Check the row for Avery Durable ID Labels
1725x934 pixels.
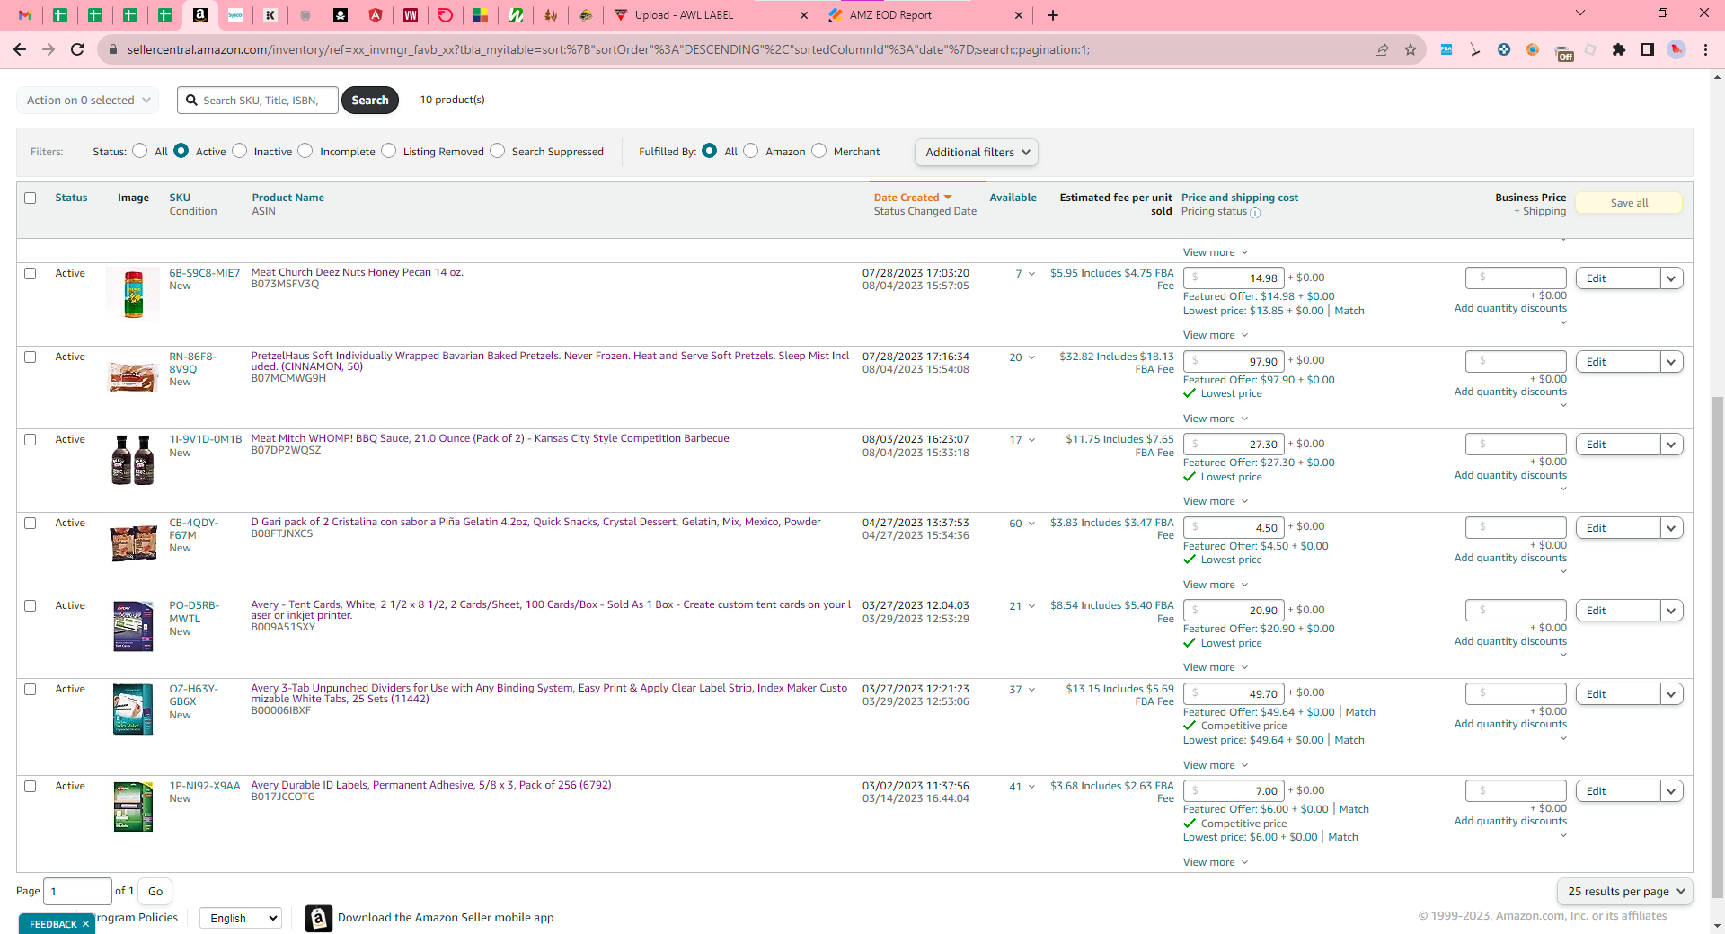point(31,786)
